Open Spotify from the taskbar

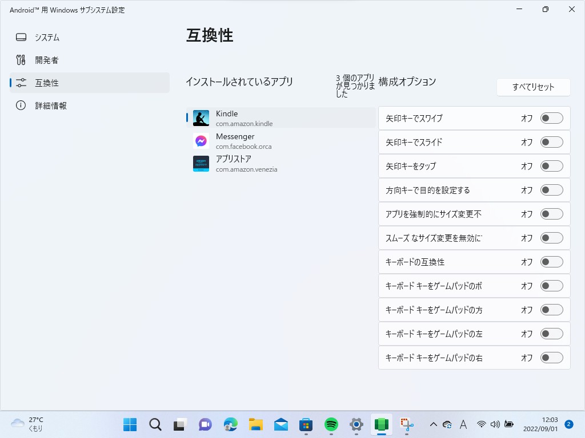tap(330, 424)
